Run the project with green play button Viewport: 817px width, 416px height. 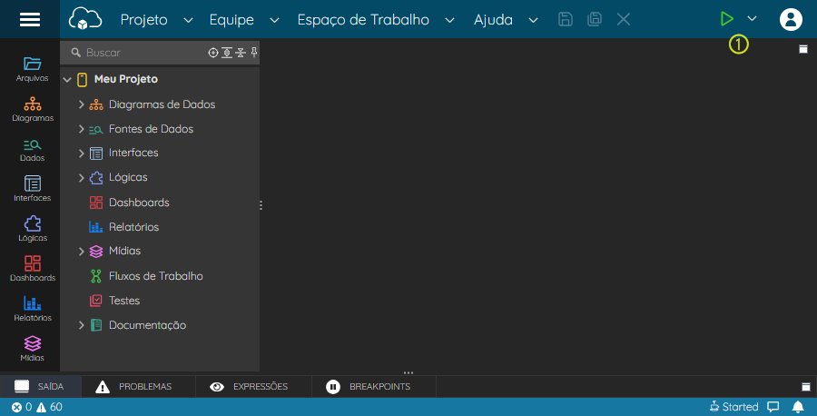[x=726, y=19]
